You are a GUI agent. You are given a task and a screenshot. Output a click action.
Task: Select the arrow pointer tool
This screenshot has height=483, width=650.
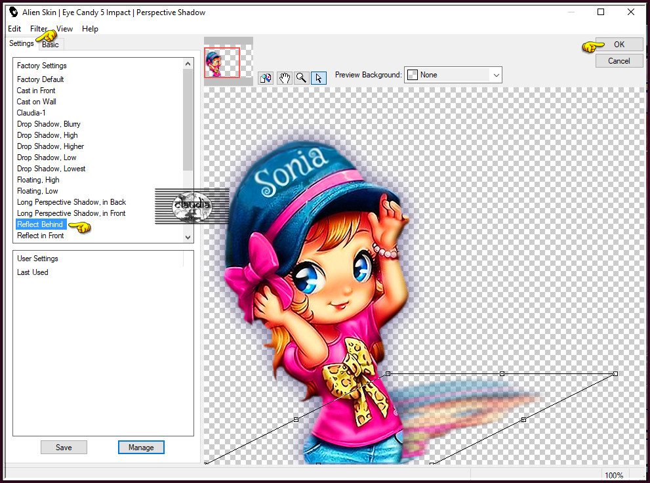tap(318, 77)
